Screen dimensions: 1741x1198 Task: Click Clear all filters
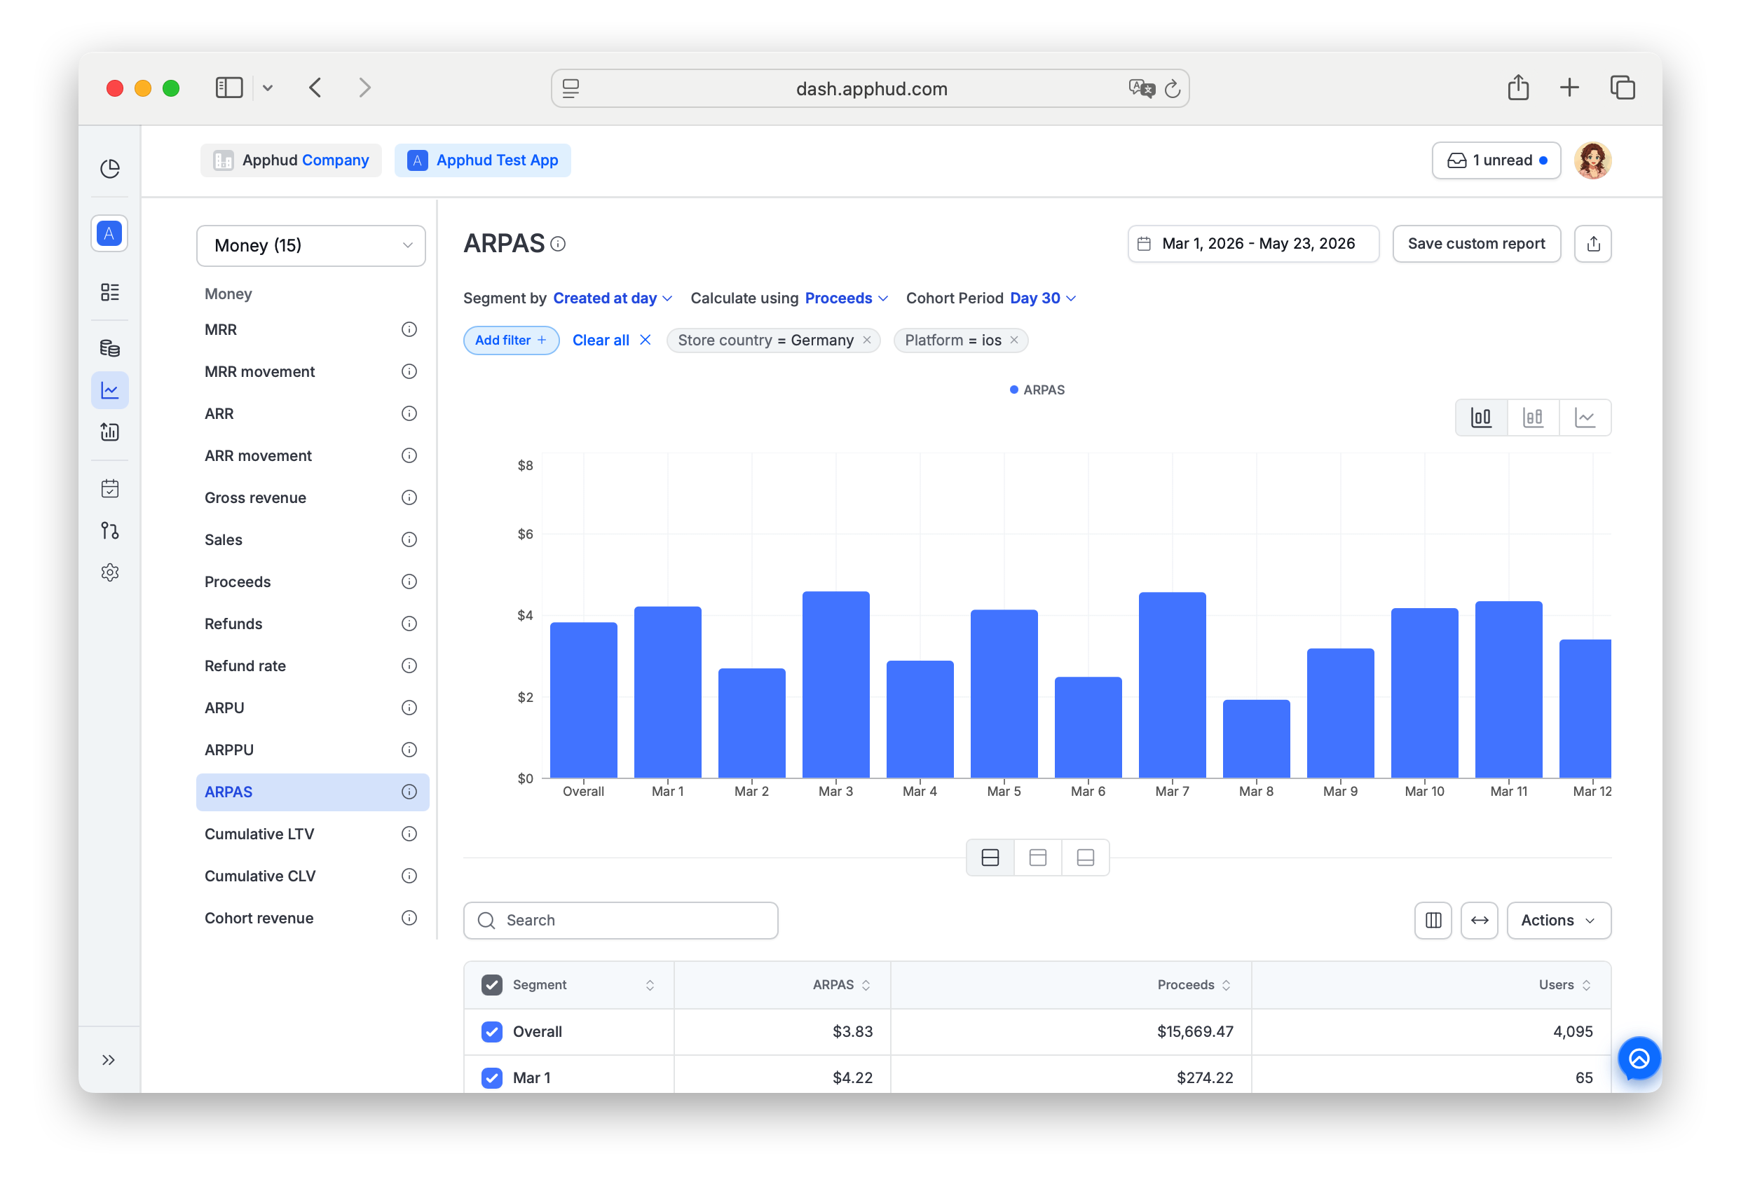(611, 340)
